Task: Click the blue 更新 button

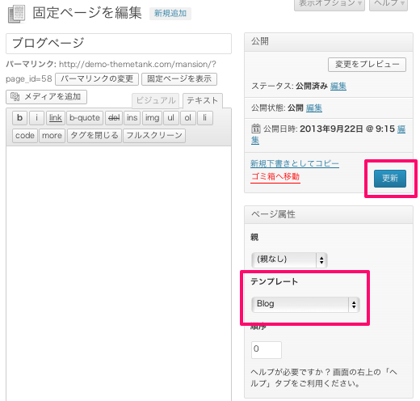Action: point(390,179)
